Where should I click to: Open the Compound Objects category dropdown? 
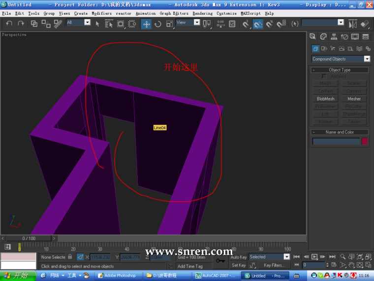pyautogui.click(x=367, y=59)
